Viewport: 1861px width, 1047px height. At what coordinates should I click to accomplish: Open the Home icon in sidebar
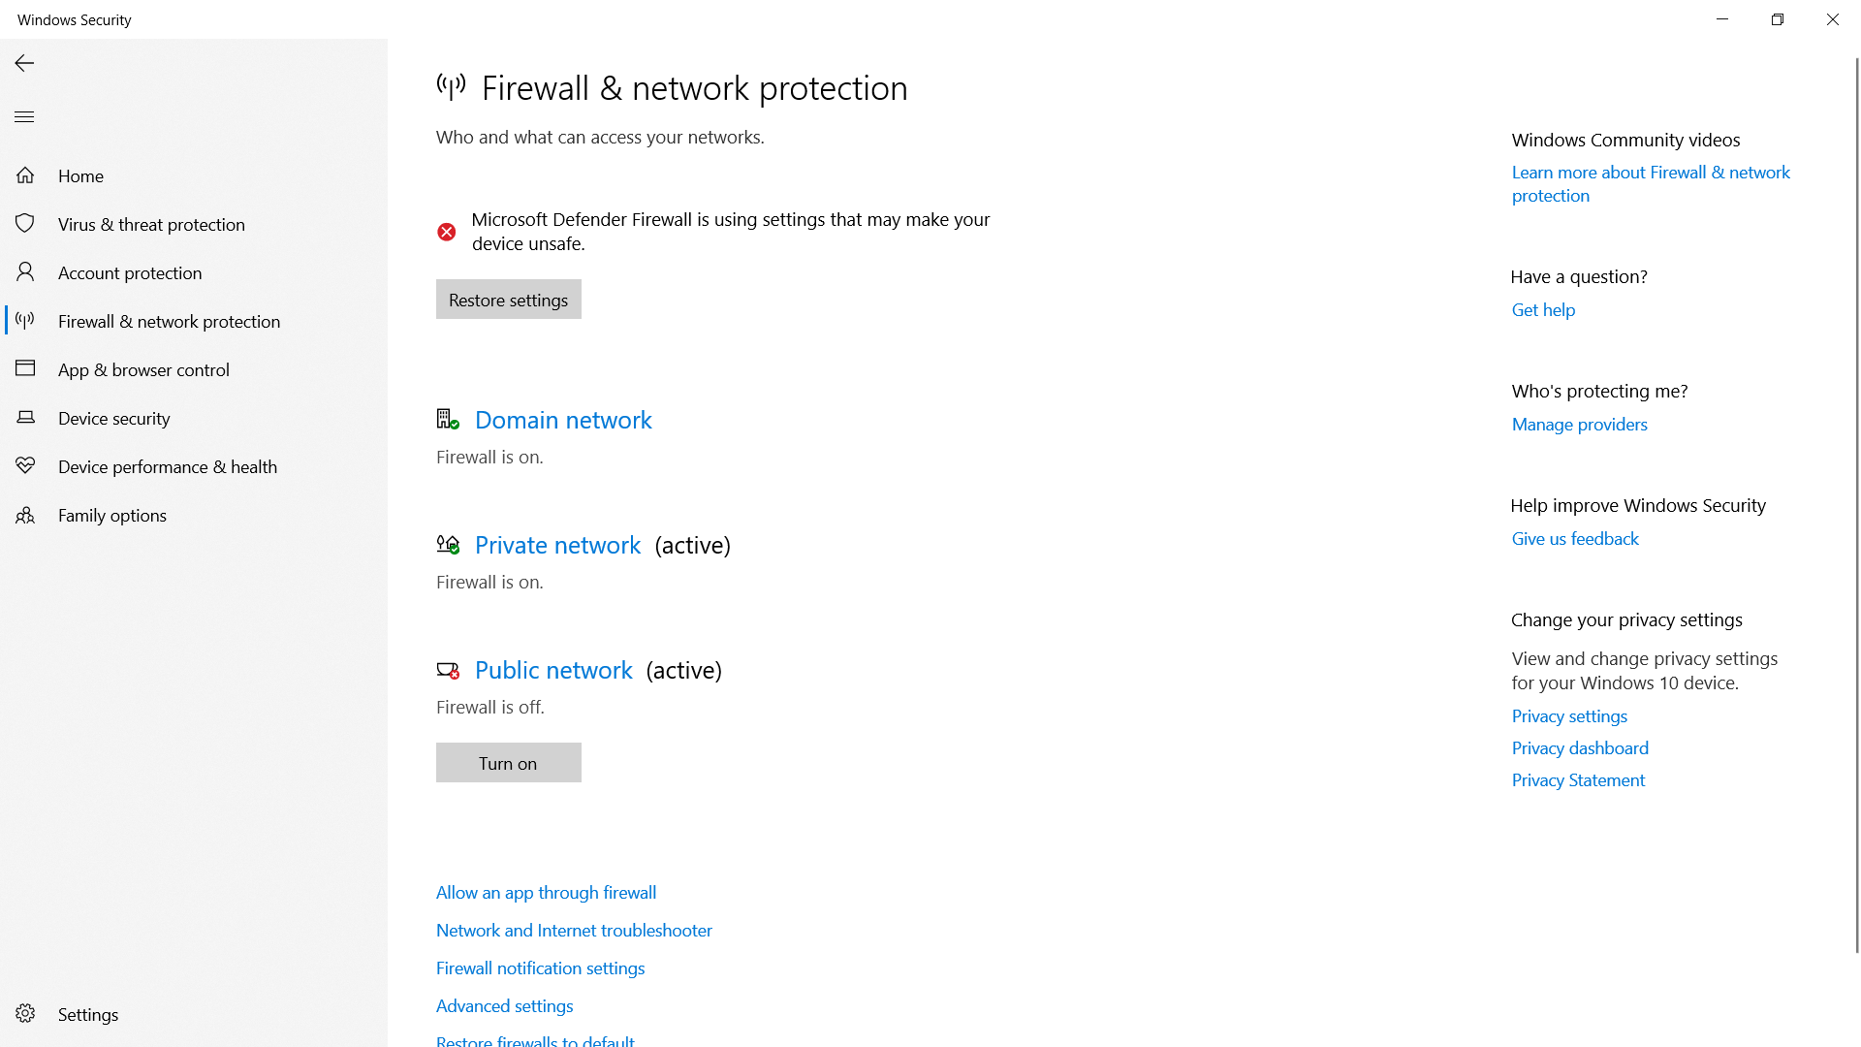(x=25, y=175)
